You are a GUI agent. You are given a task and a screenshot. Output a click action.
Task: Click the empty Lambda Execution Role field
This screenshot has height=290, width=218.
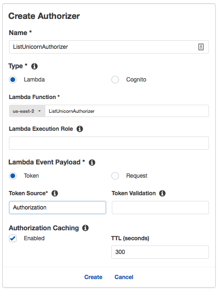(109, 143)
